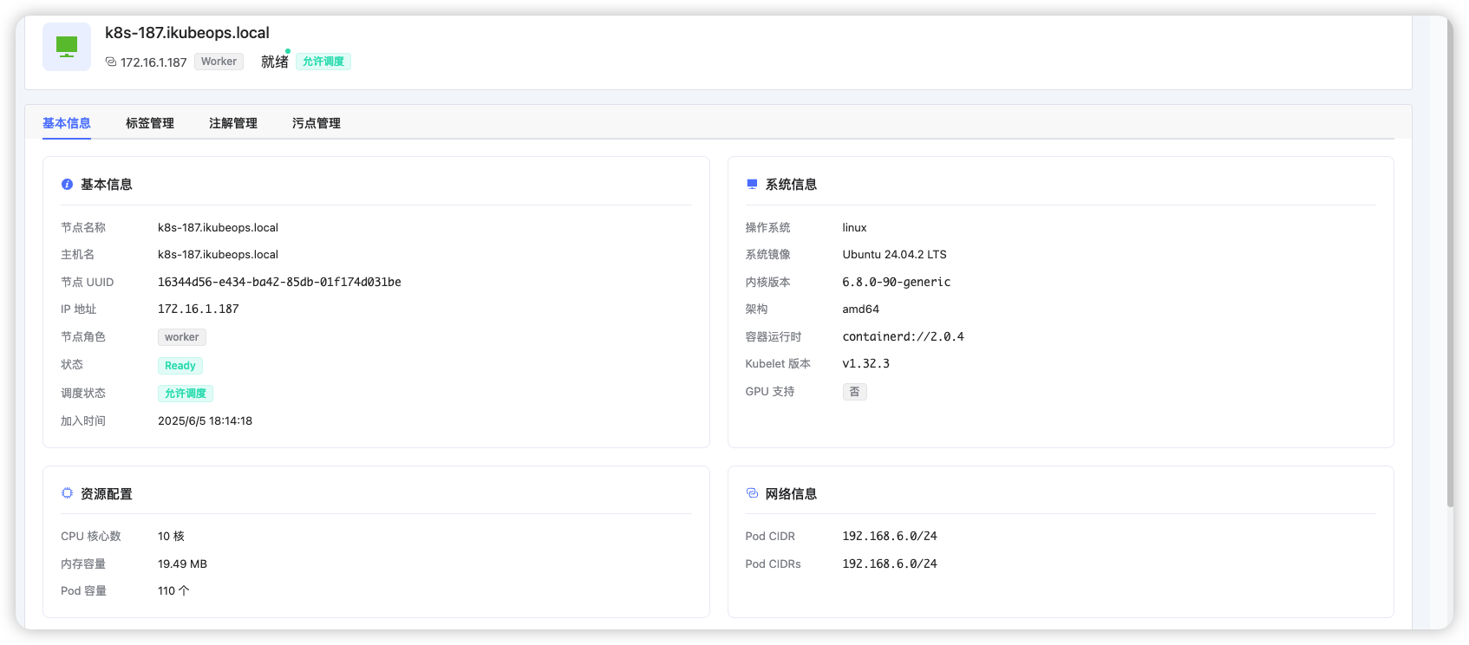Click the network icon beside 网络信息

click(x=752, y=493)
